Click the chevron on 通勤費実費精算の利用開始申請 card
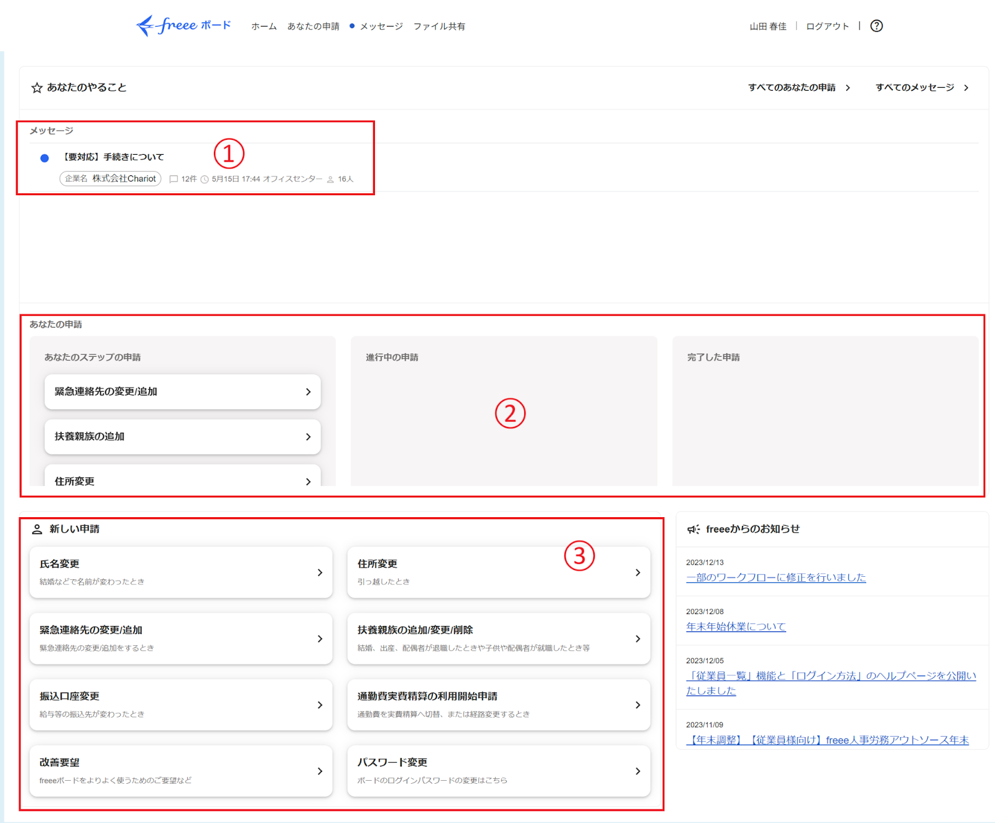 click(637, 705)
